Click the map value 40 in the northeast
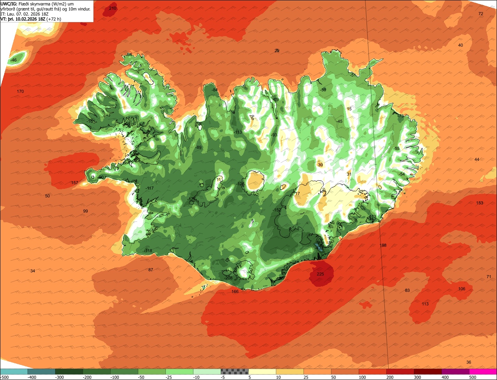The height and width of the screenshot is (380, 497). pos(461,45)
